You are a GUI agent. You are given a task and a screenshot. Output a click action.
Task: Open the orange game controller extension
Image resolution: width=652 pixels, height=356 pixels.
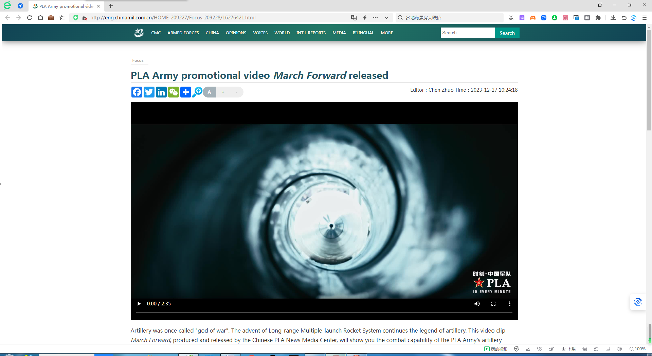coord(533,18)
